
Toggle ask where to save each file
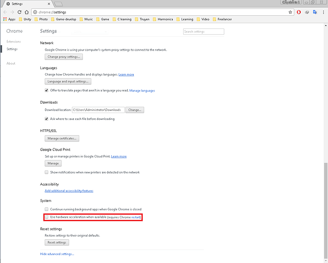tap(46, 119)
